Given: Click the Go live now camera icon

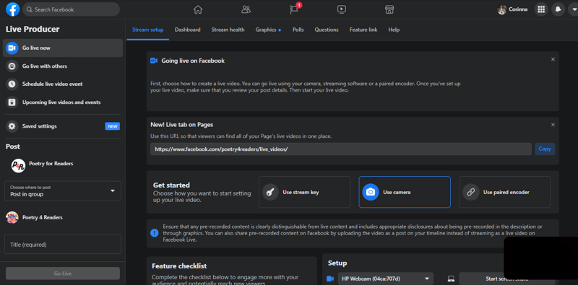Looking at the screenshot, I should click(12, 48).
